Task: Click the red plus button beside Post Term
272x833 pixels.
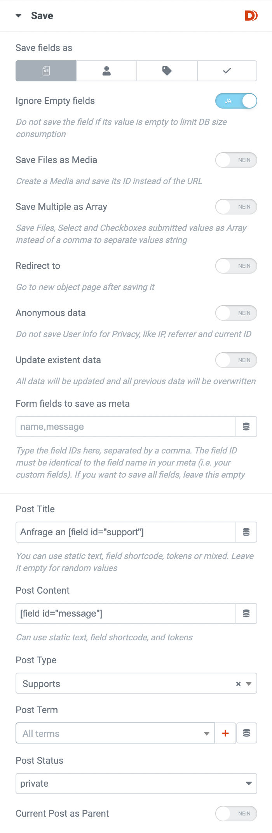Action: [225, 733]
